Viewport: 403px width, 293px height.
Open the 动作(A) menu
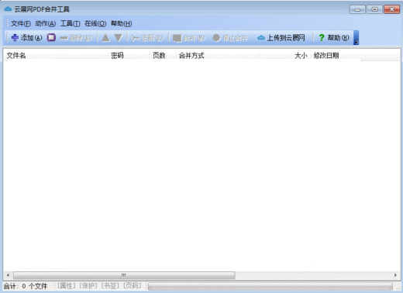(46, 23)
